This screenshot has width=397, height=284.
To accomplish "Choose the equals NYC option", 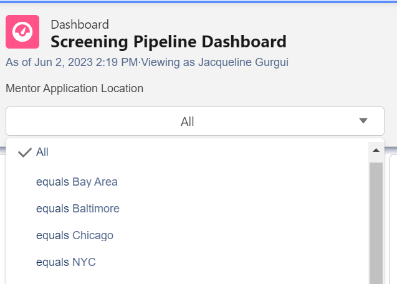I will (65, 262).
